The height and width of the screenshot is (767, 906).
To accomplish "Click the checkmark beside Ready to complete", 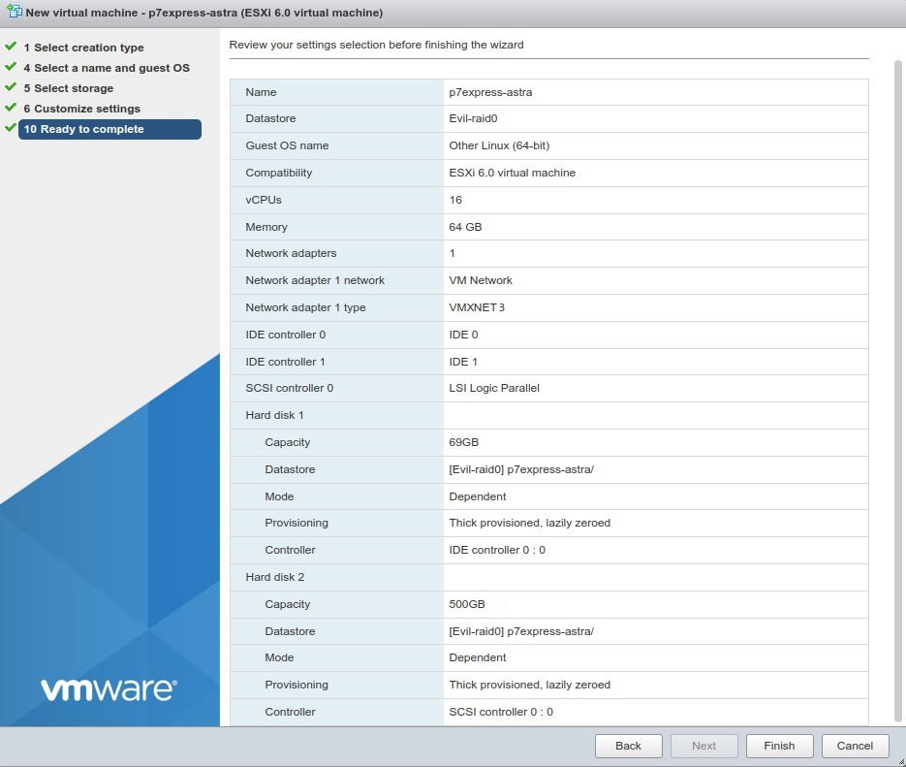I will [11, 128].
